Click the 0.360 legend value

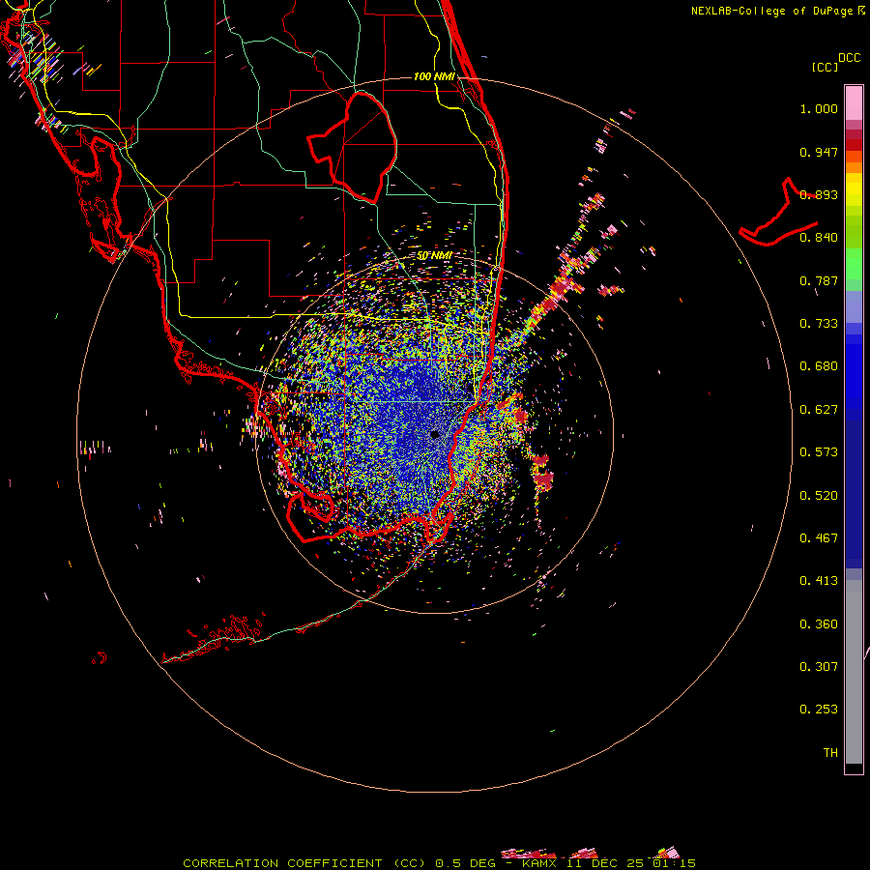coord(819,624)
